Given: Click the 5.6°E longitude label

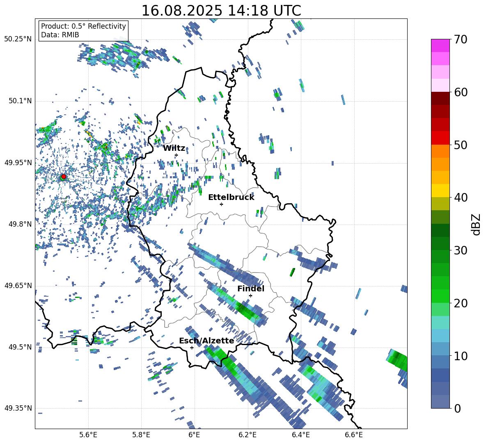Looking at the screenshot, I should pyautogui.click(x=88, y=435).
